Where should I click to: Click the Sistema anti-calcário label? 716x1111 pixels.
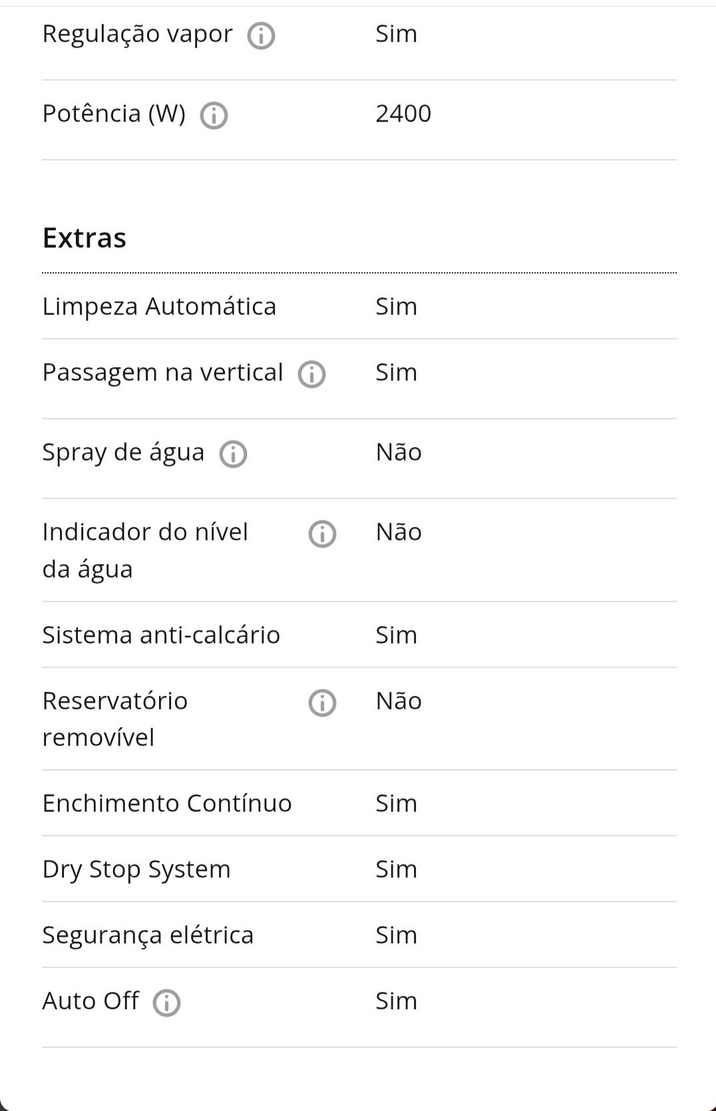click(161, 635)
